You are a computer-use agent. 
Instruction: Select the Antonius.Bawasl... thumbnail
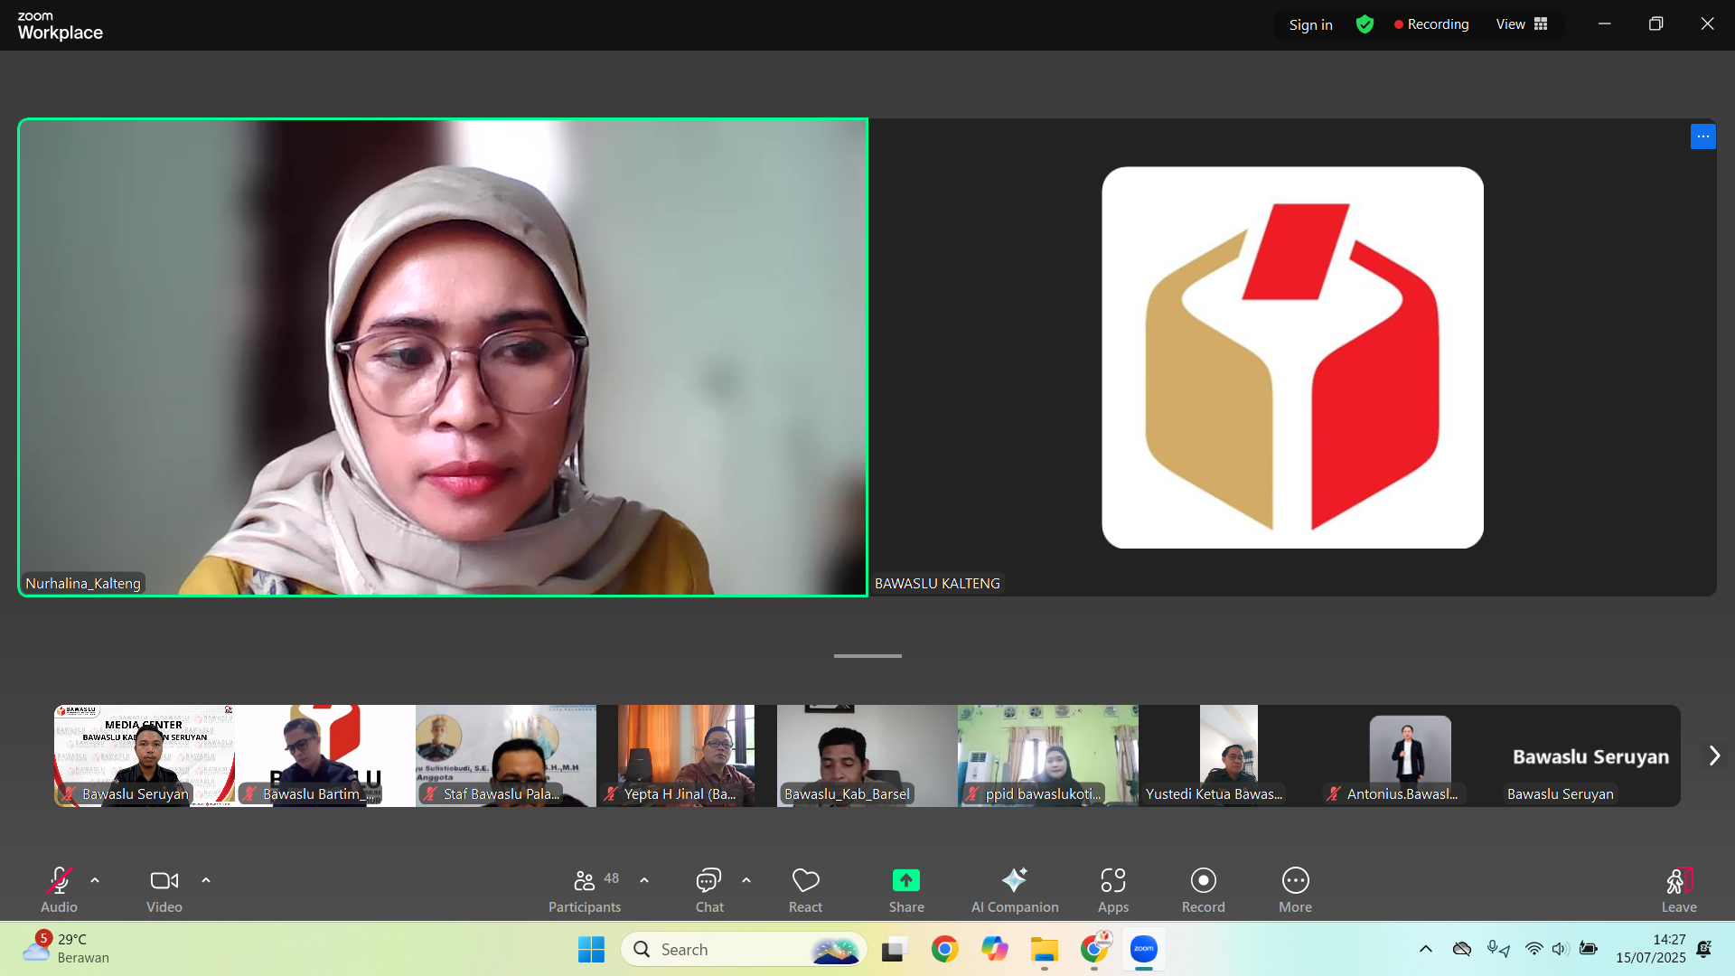coord(1410,755)
